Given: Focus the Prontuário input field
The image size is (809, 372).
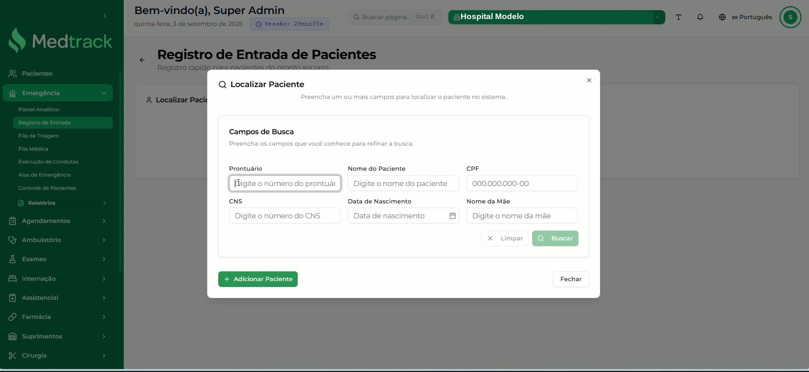Looking at the screenshot, I should (x=285, y=183).
